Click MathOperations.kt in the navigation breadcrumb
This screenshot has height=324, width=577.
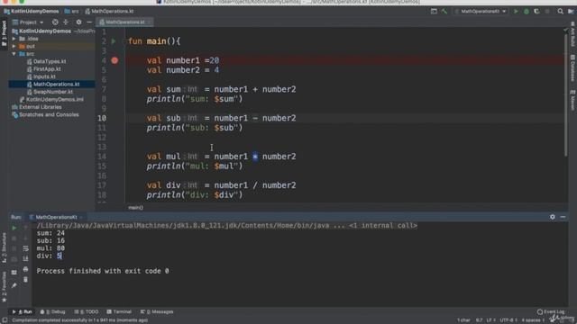109,12
